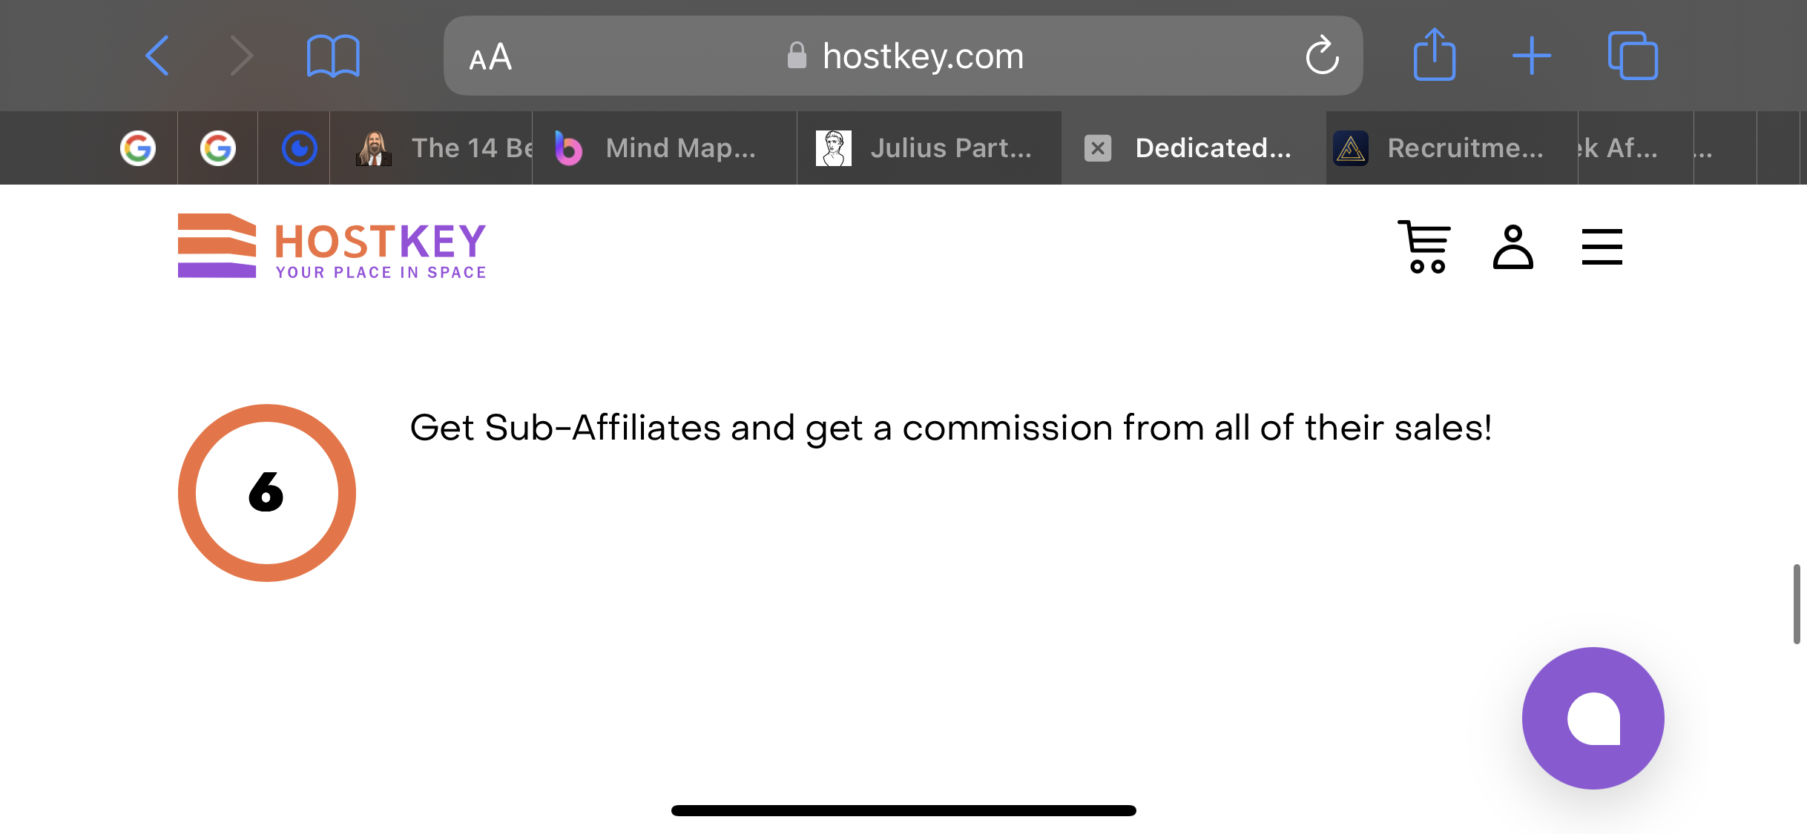Click the HOSTKEY logo link

332,247
